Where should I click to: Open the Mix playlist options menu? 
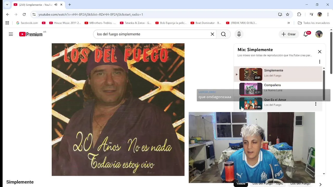click(320, 62)
